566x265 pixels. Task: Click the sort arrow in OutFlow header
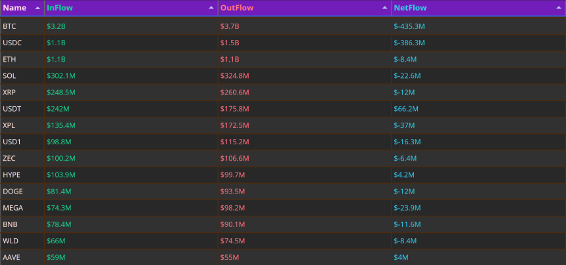tap(385, 8)
